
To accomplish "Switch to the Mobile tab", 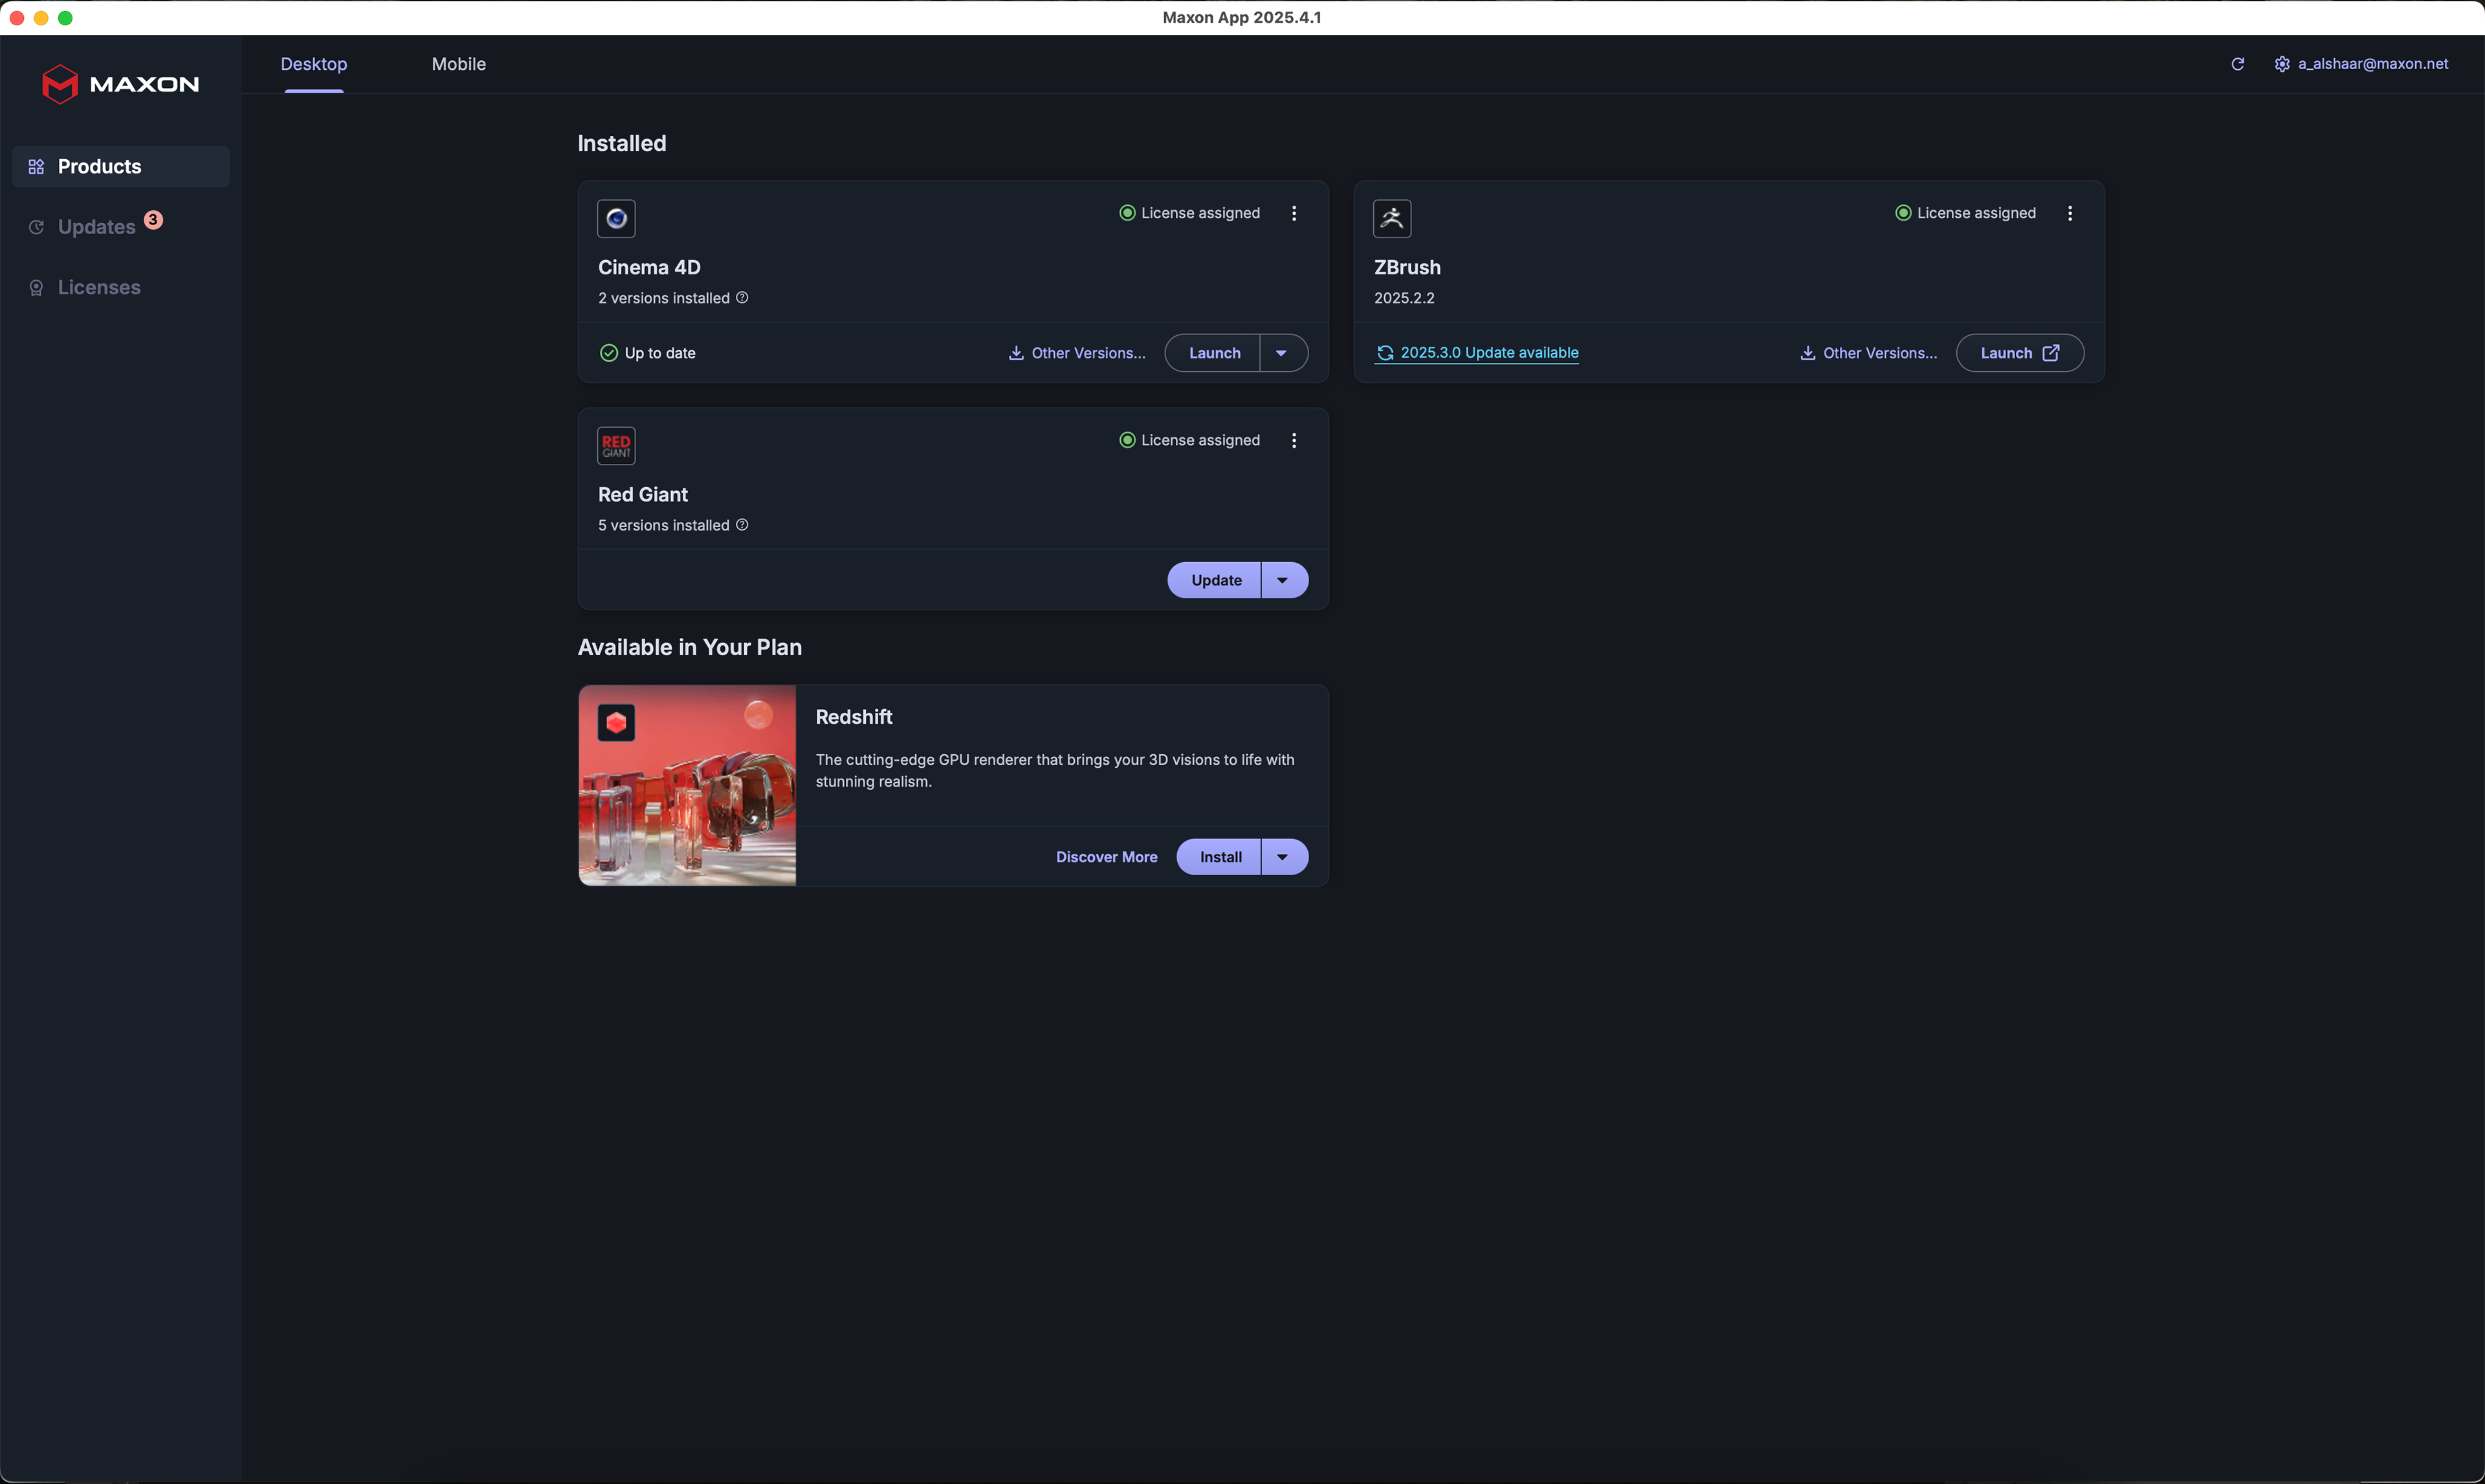I will 458,64.
